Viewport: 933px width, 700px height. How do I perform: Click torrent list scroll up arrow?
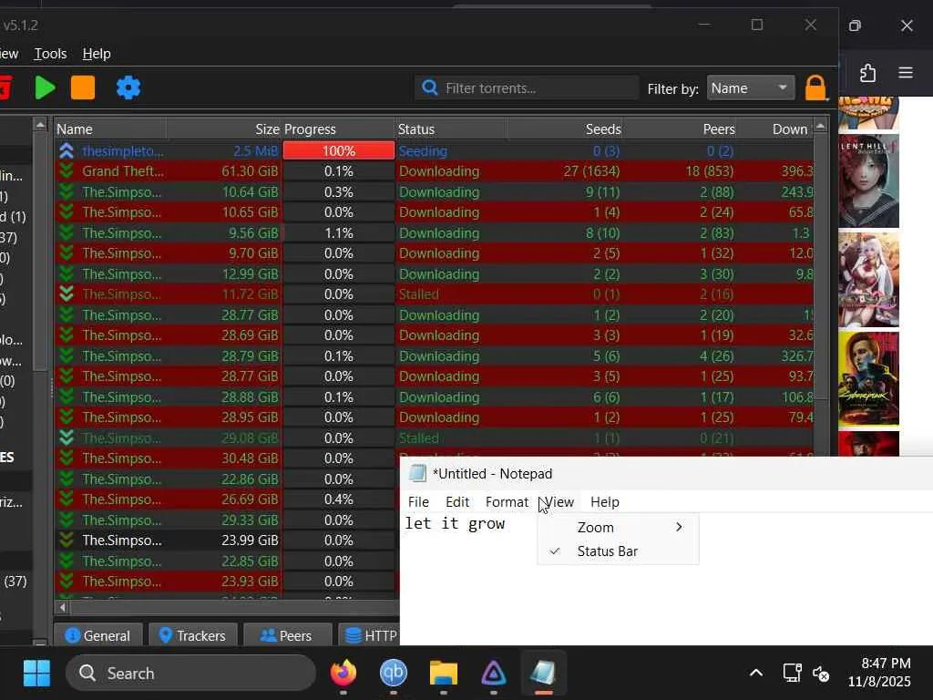pyautogui.click(x=820, y=126)
